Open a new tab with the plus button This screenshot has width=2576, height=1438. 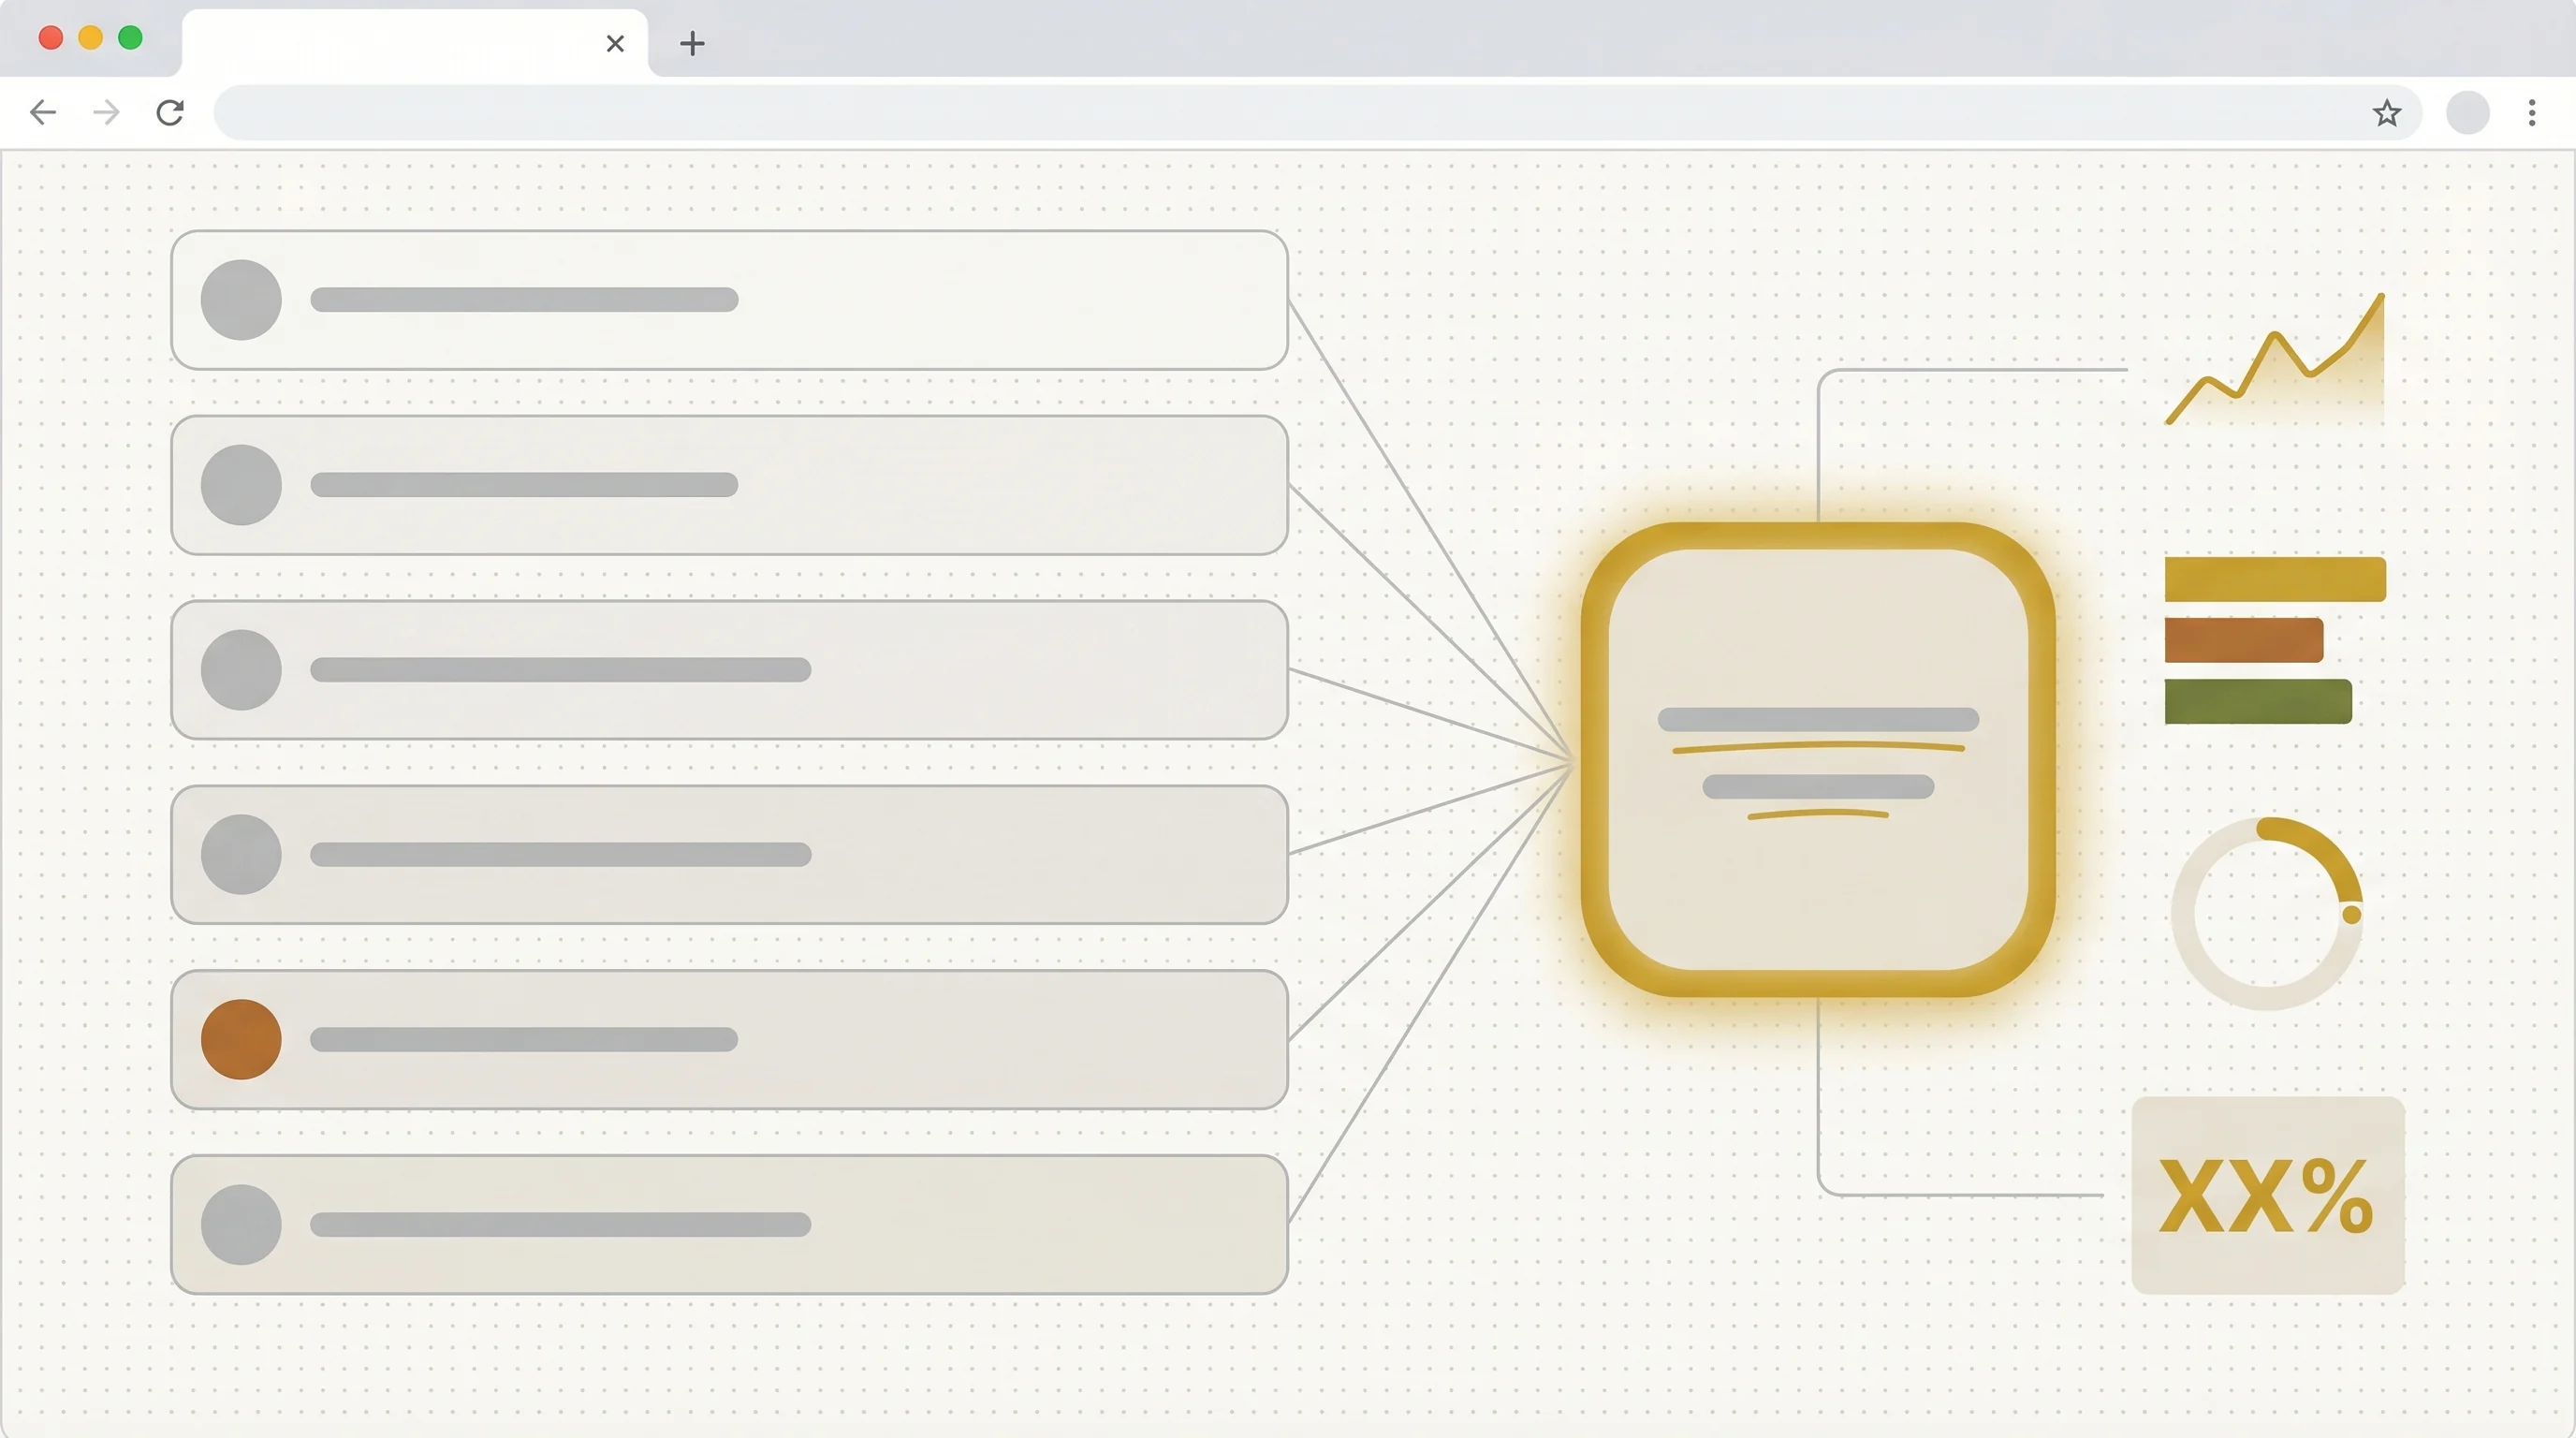pyautogui.click(x=692, y=43)
